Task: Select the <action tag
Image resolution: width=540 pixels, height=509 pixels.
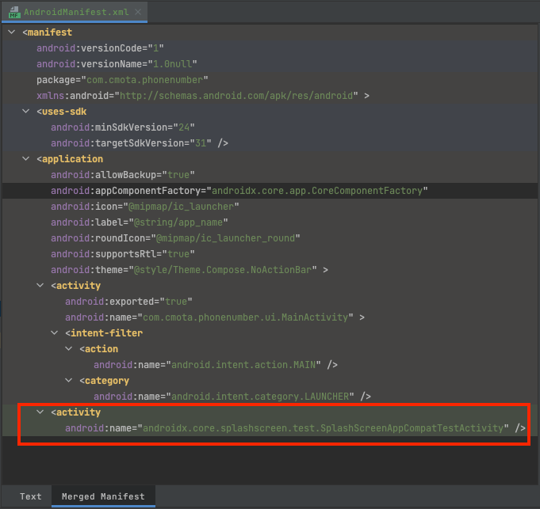Action: [x=99, y=348]
